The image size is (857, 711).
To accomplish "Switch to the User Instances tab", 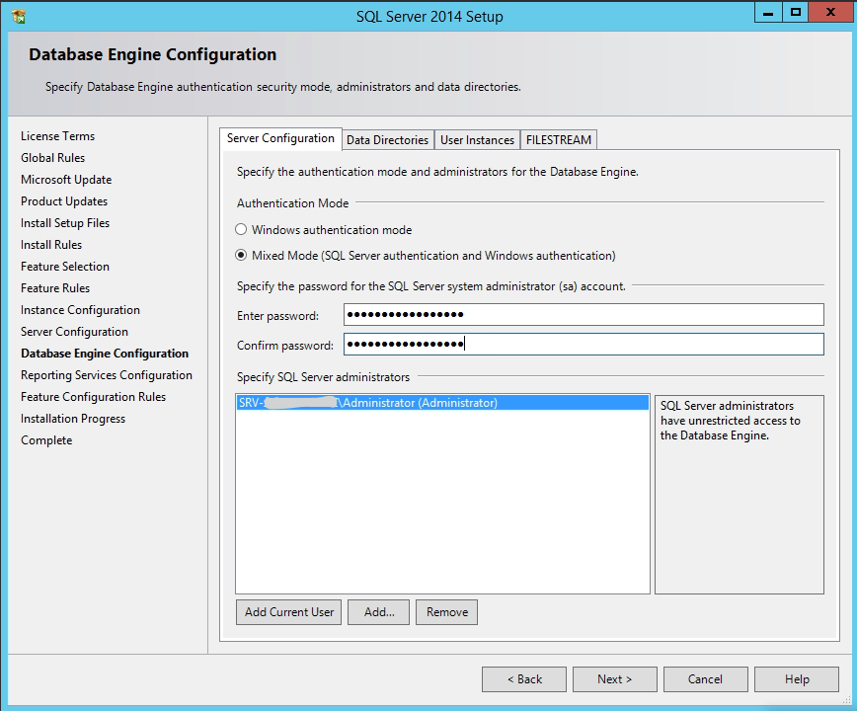I will tap(478, 139).
